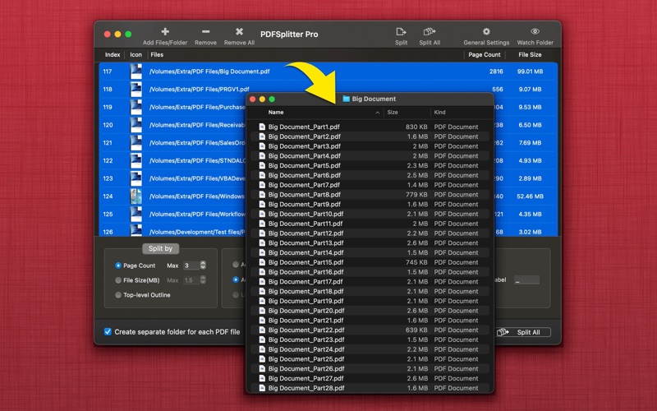Close the Big Document Finder window
The image size is (657, 411).
(x=253, y=99)
